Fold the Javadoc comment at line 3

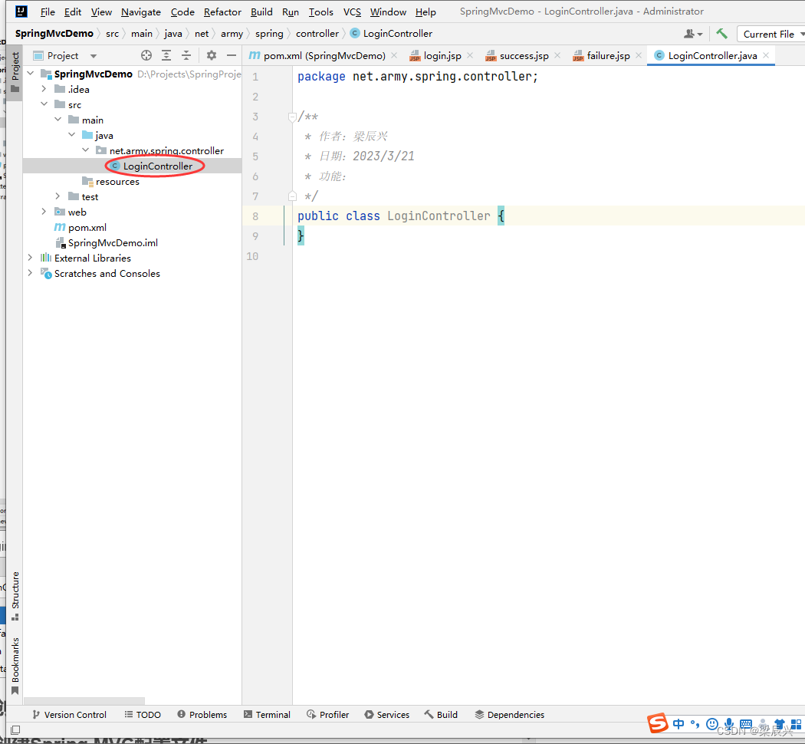292,117
